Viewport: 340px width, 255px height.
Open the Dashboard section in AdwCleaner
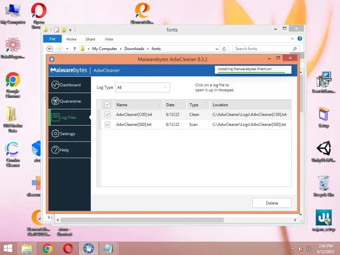point(70,85)
